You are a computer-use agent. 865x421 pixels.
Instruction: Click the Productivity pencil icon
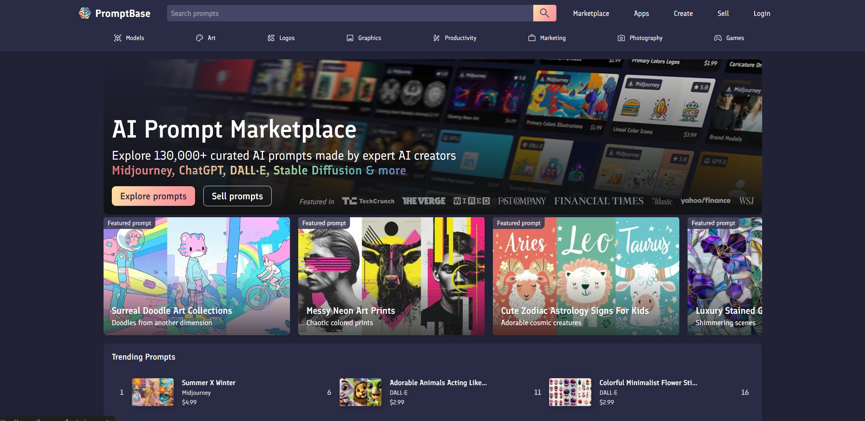(437, 38)
